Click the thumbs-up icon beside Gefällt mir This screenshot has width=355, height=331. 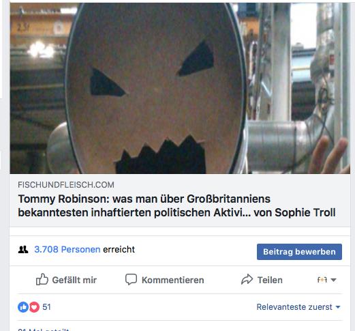click(42, 279)
